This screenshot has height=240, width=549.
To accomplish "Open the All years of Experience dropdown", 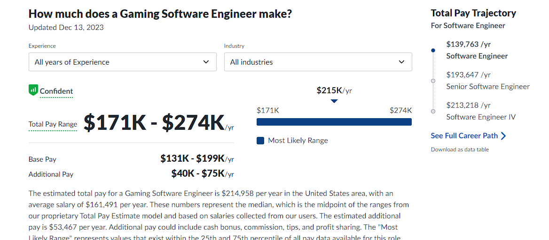I will point(123,62).
